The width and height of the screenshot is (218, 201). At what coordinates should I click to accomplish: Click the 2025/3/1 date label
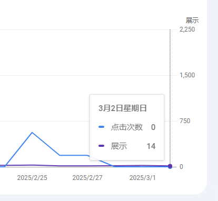click(x=143, y=178)
